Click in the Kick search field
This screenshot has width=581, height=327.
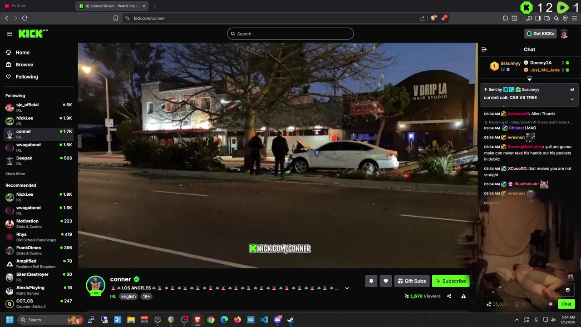(290, 34)
